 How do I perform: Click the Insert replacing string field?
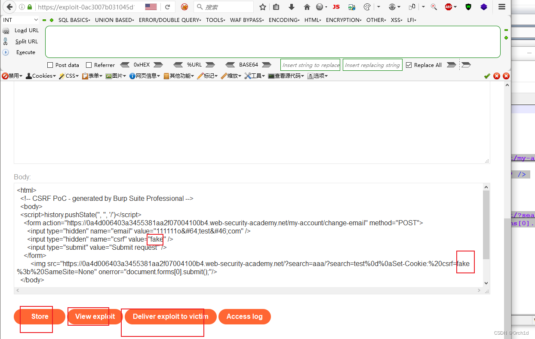tap(372, 65)
